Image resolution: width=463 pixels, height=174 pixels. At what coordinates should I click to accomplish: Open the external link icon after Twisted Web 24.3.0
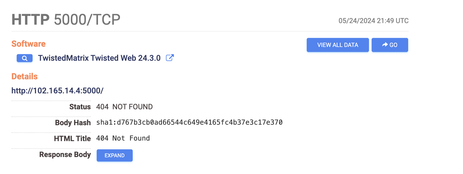coord(170,58)
